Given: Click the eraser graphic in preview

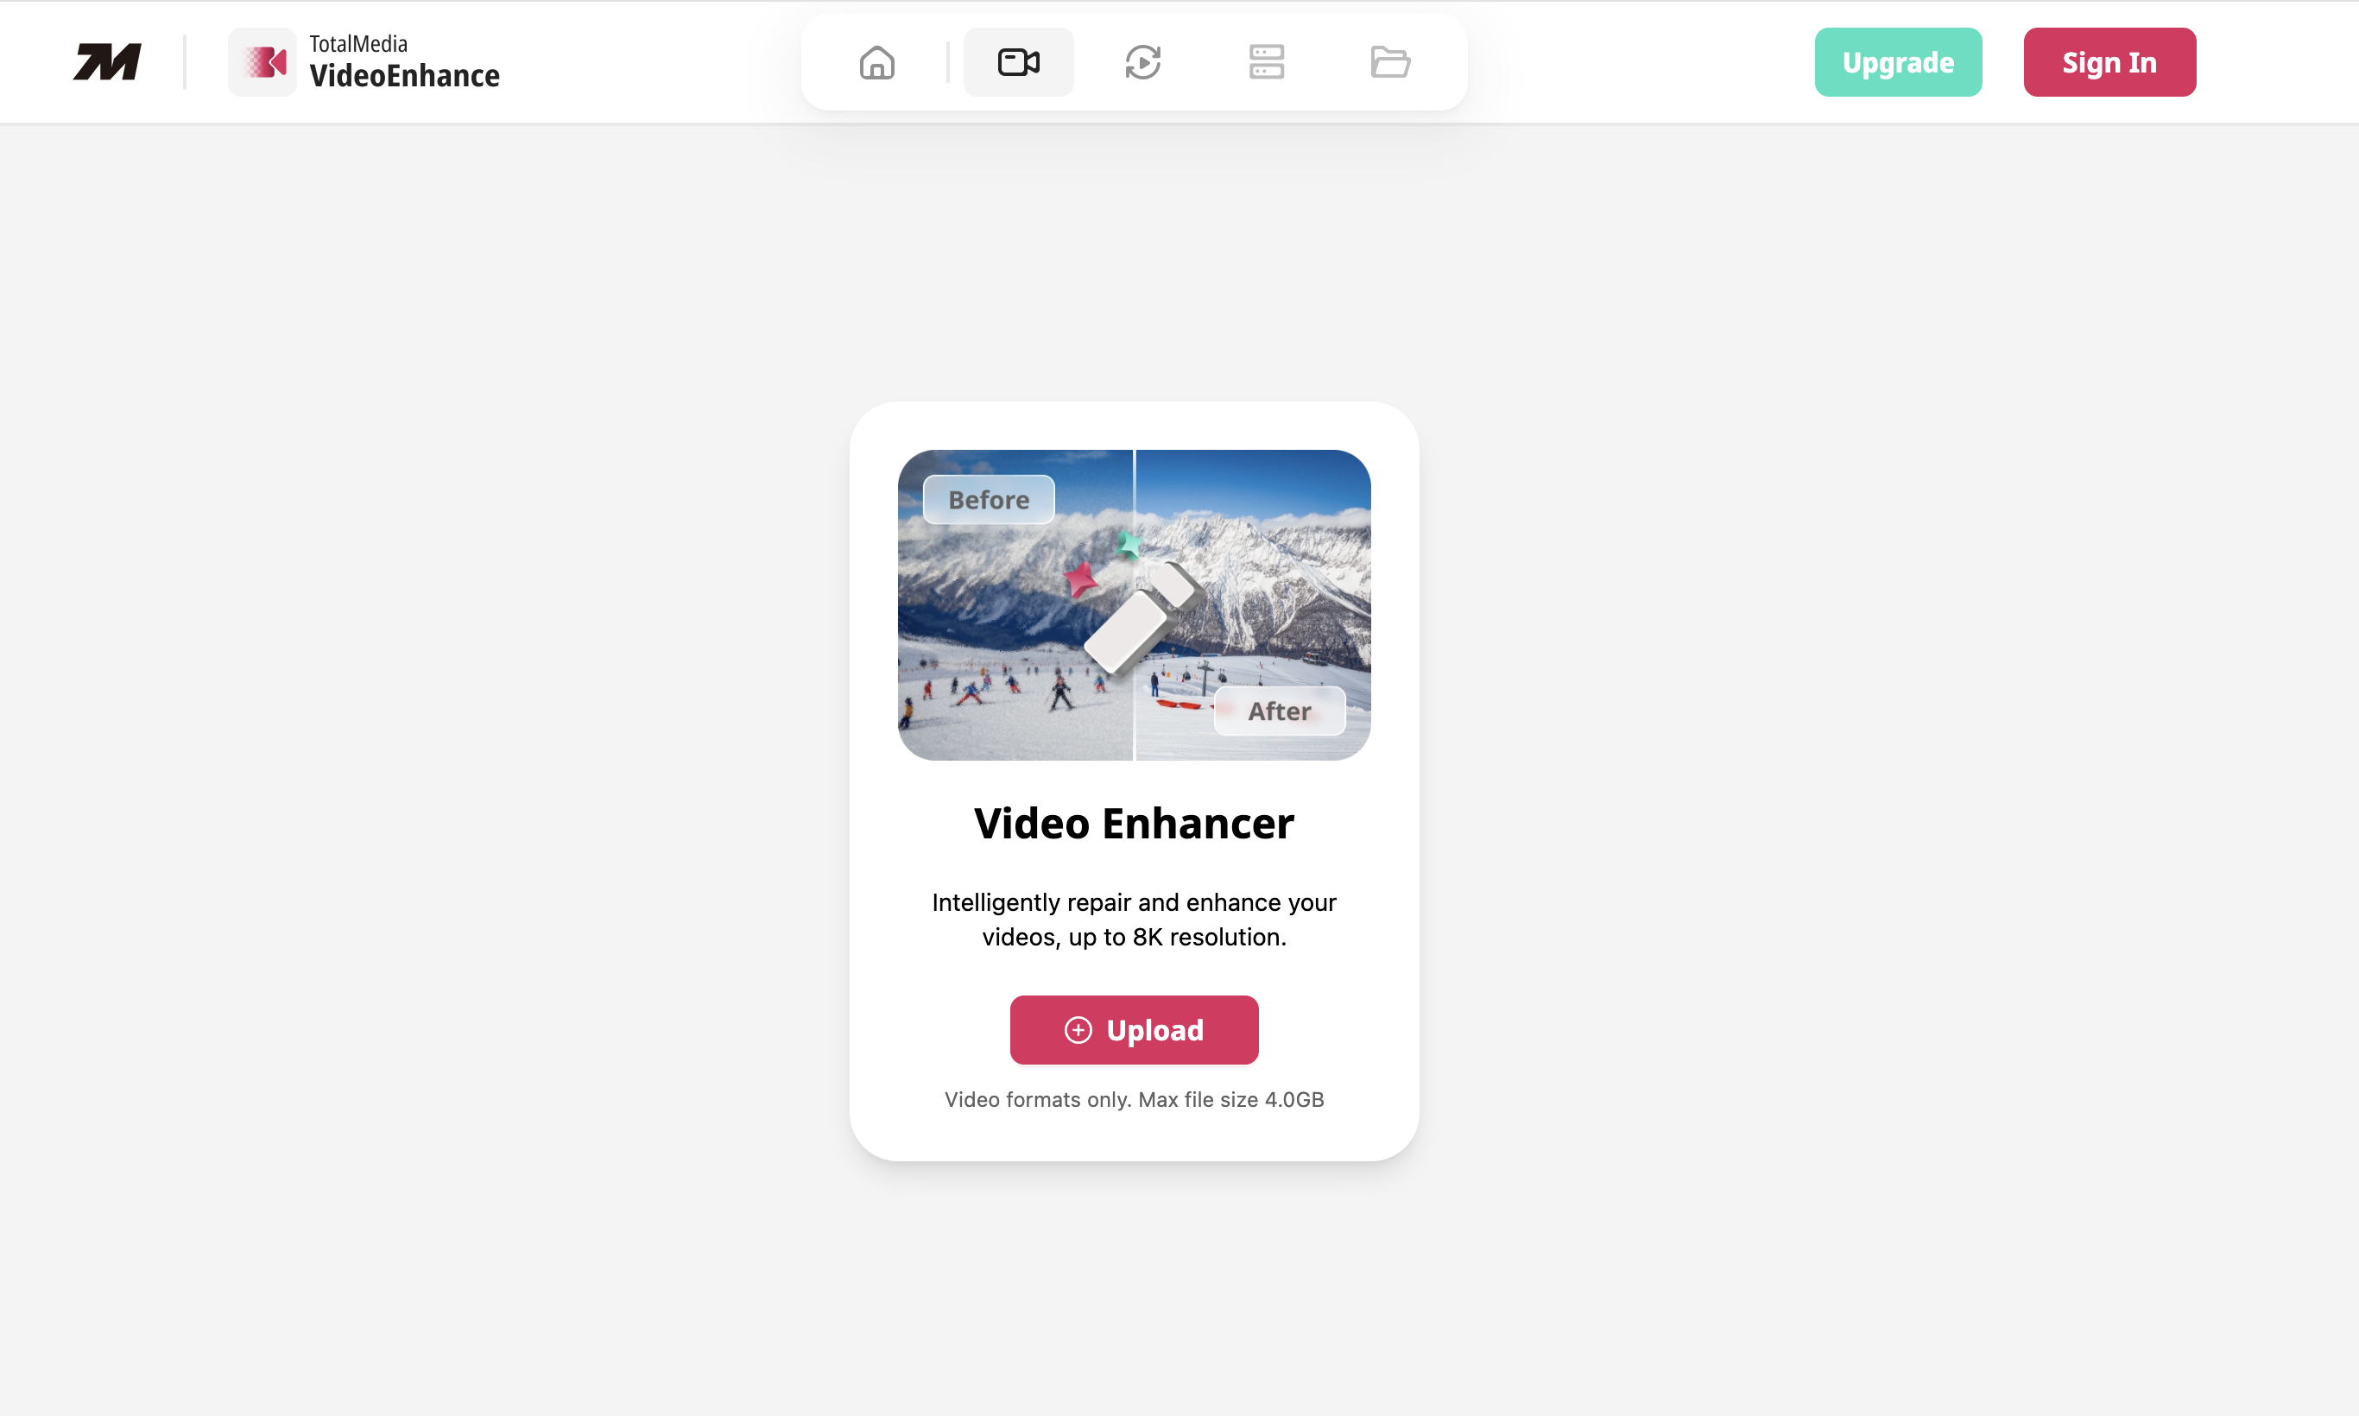Looking at the screenshot, I should click(x=1144, y=617).
